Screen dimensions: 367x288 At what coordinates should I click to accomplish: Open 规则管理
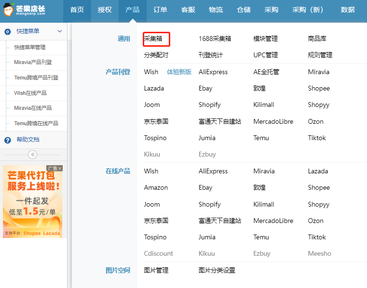click(320, 55)
